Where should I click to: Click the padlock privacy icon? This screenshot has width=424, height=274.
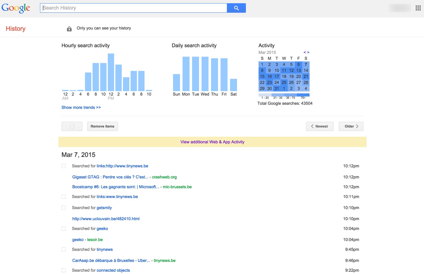pos(69,29)
